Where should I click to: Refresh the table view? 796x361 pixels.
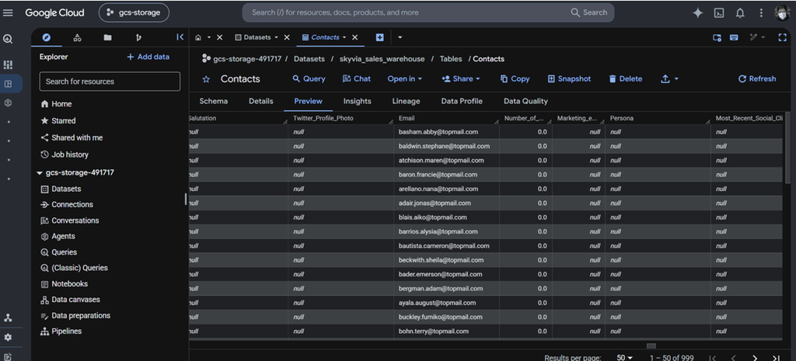[x=757, y=79]
